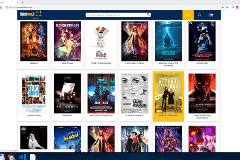Click the DOLOR Y GLORIA title link
Screen dimensions: 240x160
(x=34, y=115)
